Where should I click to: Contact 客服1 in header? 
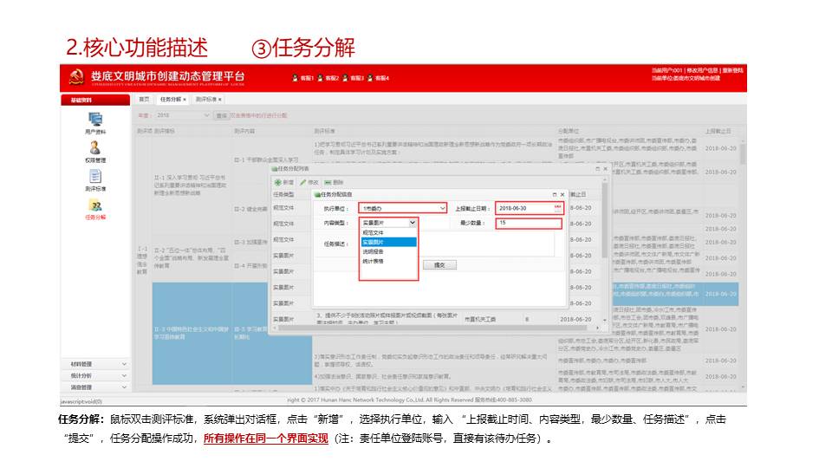(302, 78)
